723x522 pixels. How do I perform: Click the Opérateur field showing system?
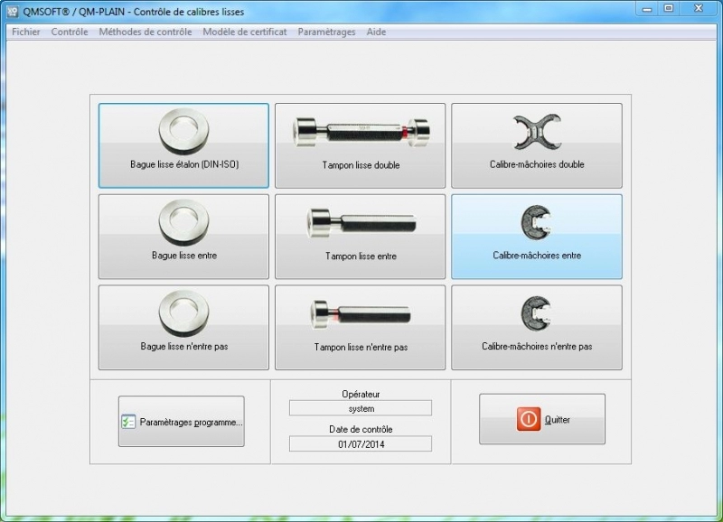tap(361, 408)
